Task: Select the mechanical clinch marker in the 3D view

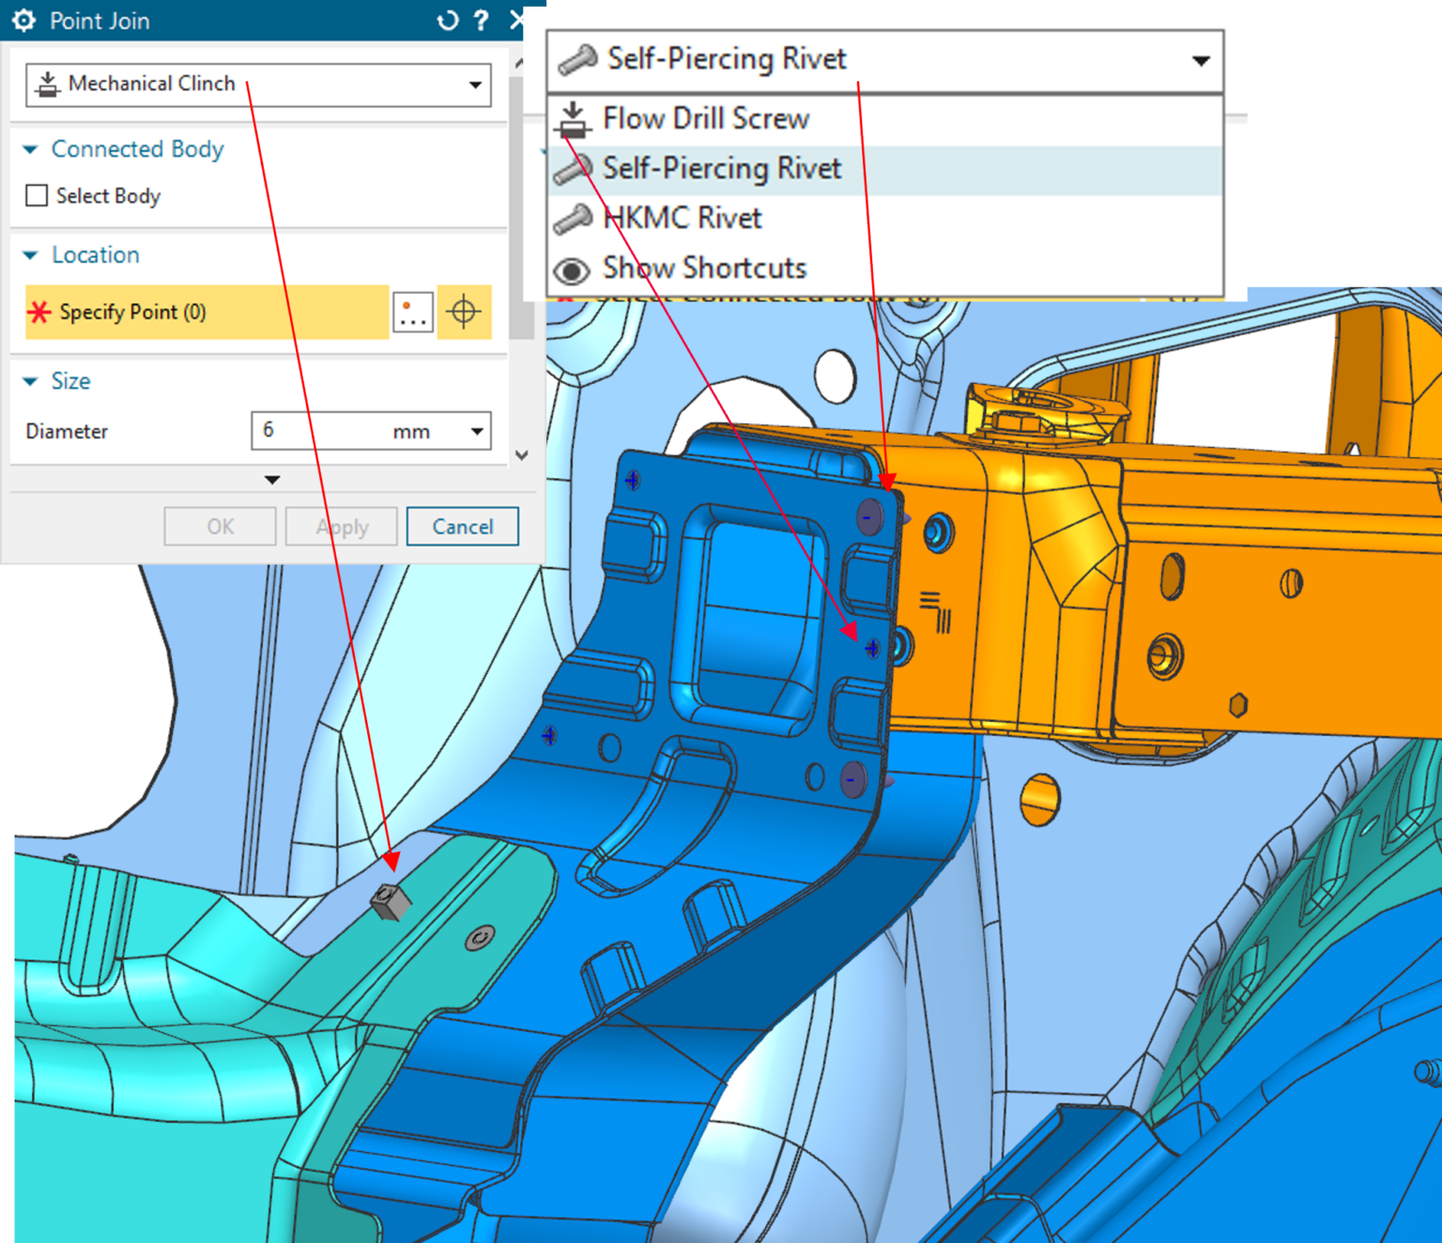Action: (x=391, y=902)
